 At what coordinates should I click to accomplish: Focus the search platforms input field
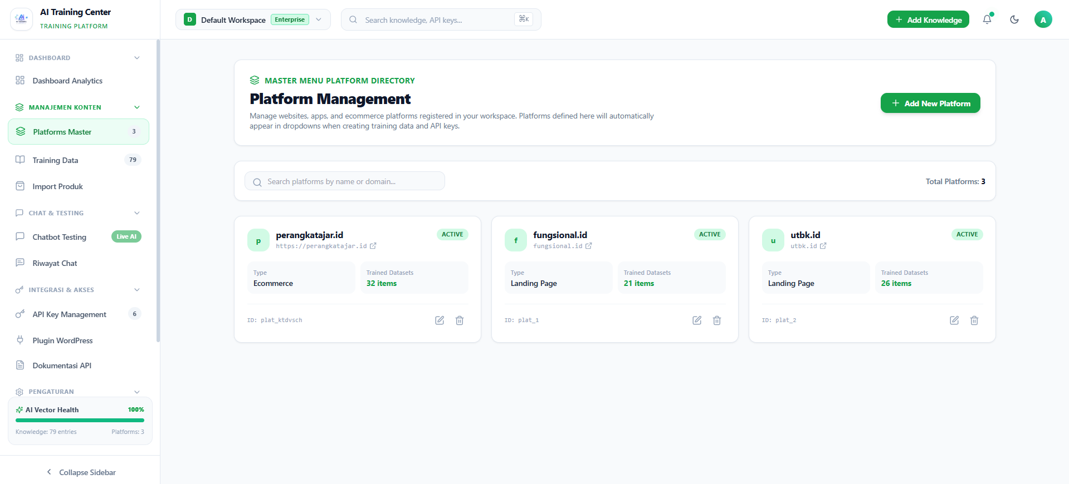(x=345, y=181)
